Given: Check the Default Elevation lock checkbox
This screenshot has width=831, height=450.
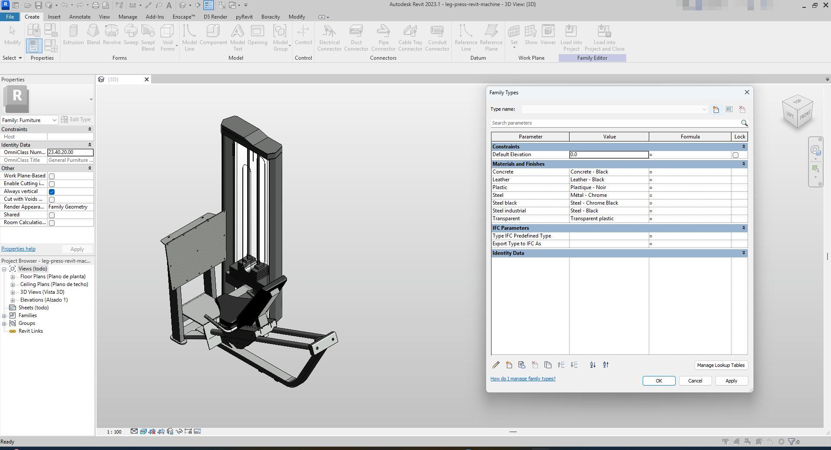Looking at the screenshot, I should (x=735, y=155).
